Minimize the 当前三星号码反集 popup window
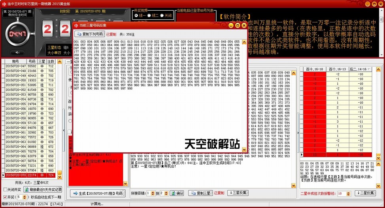The height and width of the screenshot is (208, 385). coord(232,26)
